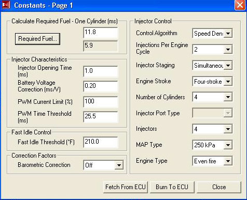
Task: Click the Injector Staging label
Action: (155, 65)
